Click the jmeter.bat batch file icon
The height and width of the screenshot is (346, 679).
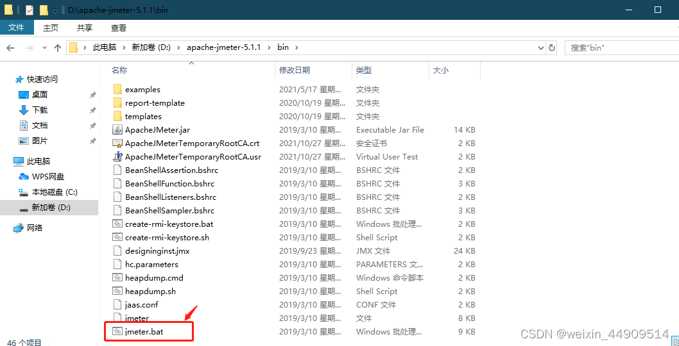[117, 332]
